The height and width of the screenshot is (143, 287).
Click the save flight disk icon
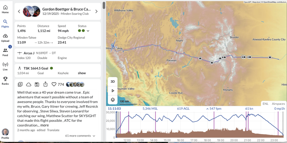(37, 84)
